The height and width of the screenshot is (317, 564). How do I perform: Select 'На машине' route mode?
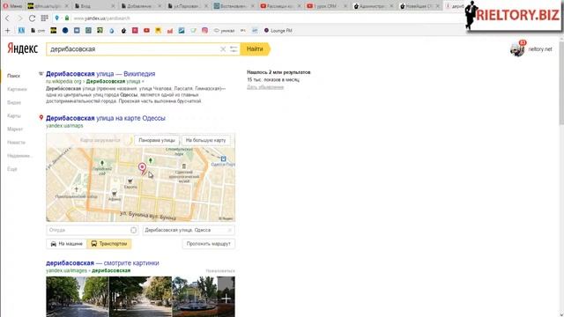coord(67,244)
